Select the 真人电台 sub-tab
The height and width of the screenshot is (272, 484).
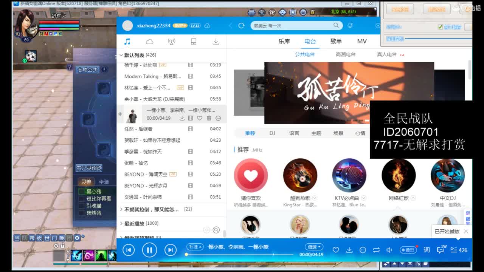coord(387,54)
